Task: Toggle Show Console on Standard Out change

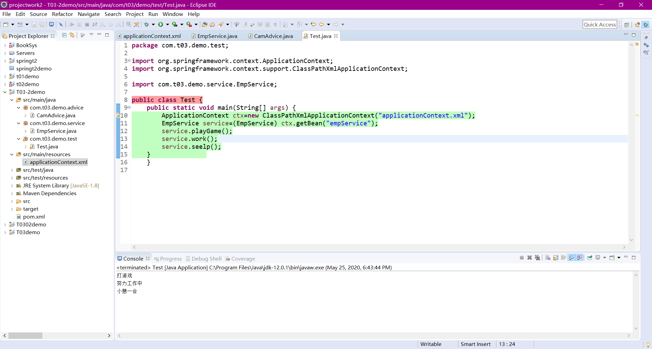Action: pos(572,258)
